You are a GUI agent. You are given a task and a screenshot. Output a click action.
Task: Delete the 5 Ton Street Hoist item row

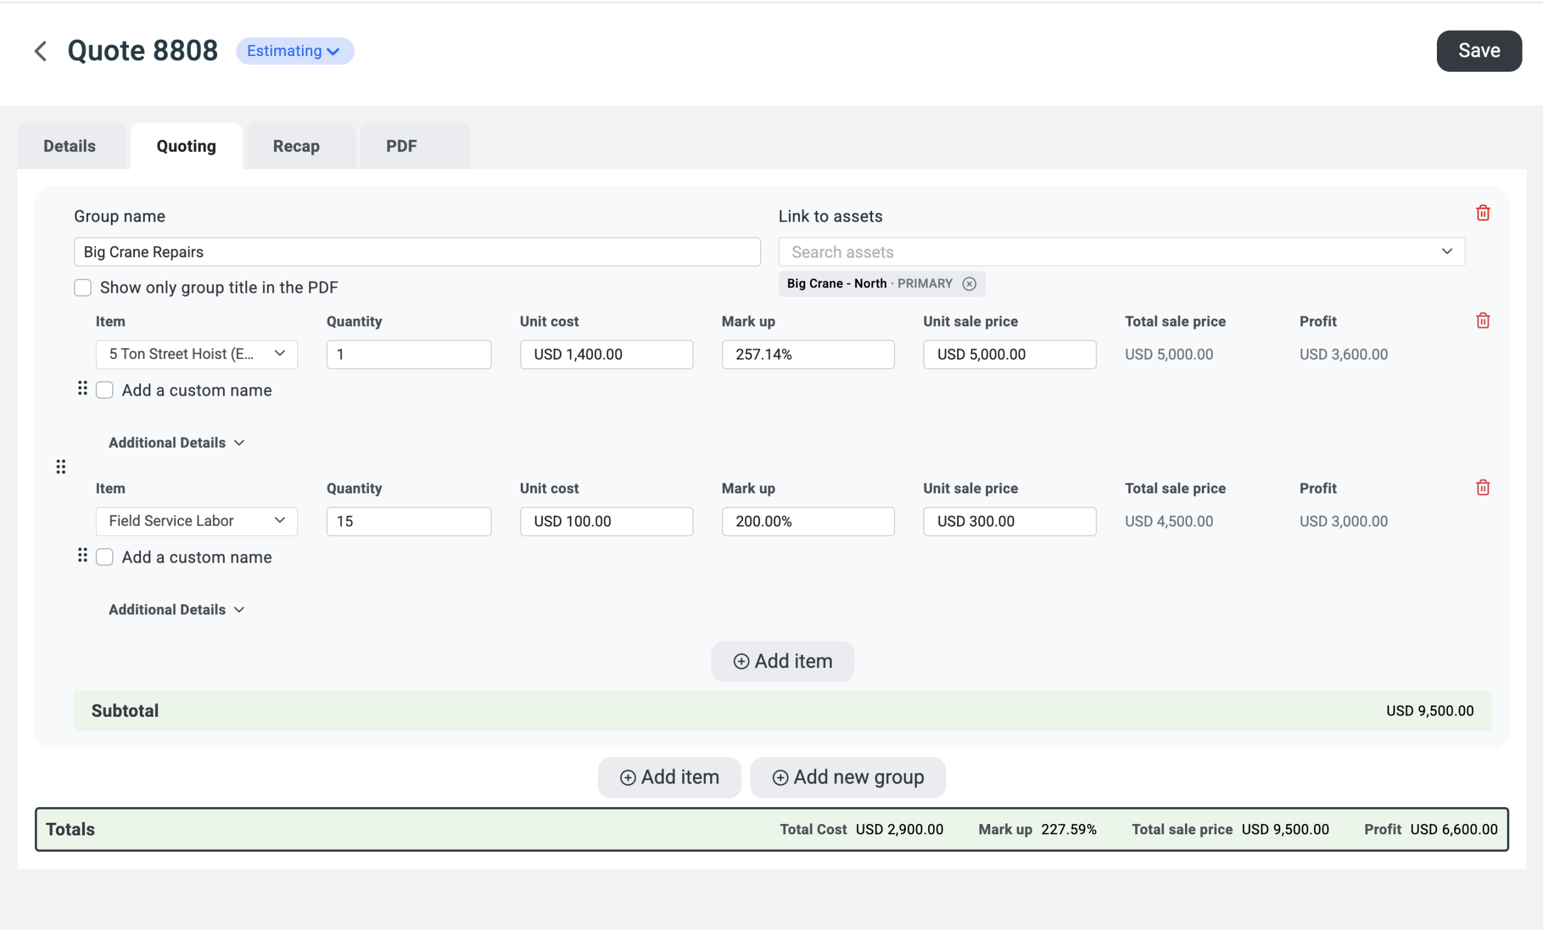pos(1482,320)
